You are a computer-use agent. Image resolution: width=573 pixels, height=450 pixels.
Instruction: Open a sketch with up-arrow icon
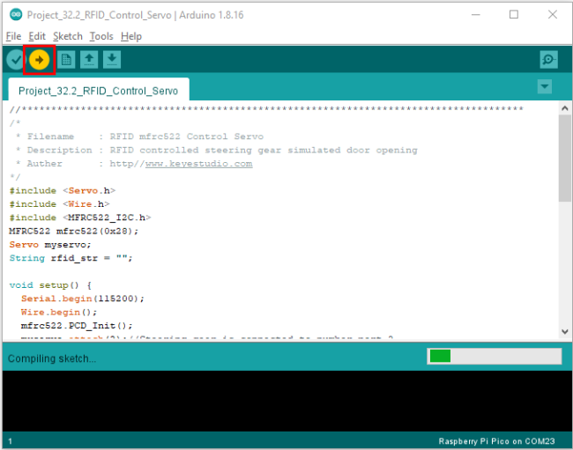[89, 60]
